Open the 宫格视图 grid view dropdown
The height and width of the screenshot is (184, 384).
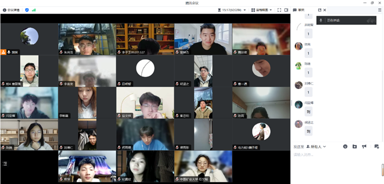(261, 10)
